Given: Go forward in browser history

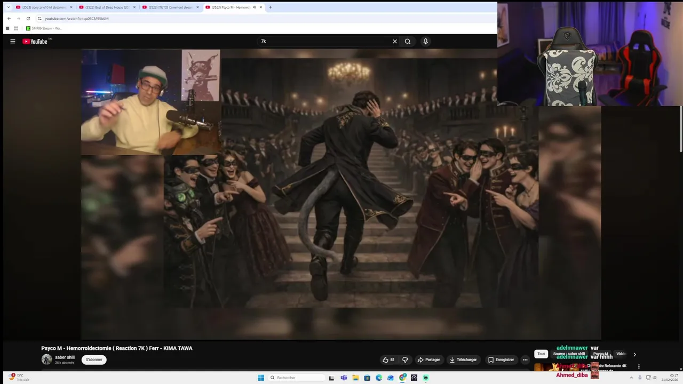Looking at the screenshot, I should 18,18.
